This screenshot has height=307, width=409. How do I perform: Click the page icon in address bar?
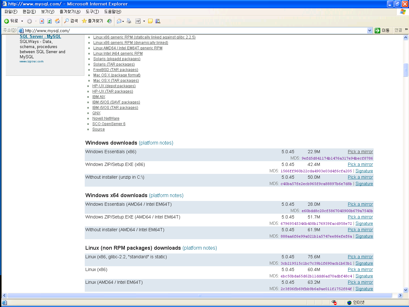tap(21, 31)
